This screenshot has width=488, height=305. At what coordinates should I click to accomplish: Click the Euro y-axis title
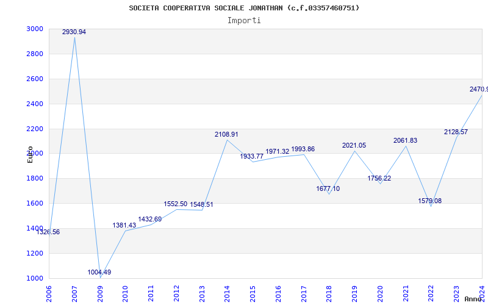(x=30, y=154)
